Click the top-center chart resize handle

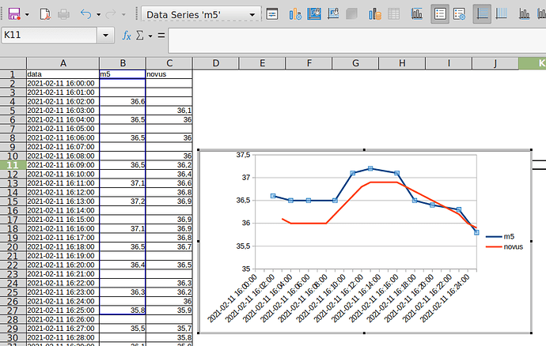[x=365, y=150]
